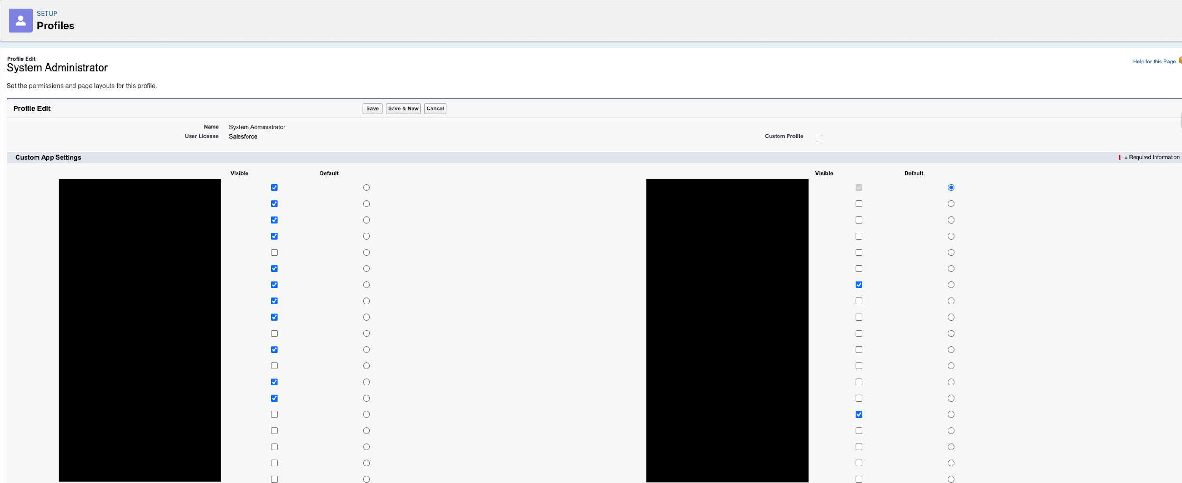
Task: Check the second Visible checkbox in right list
Action: click(859, 204)
